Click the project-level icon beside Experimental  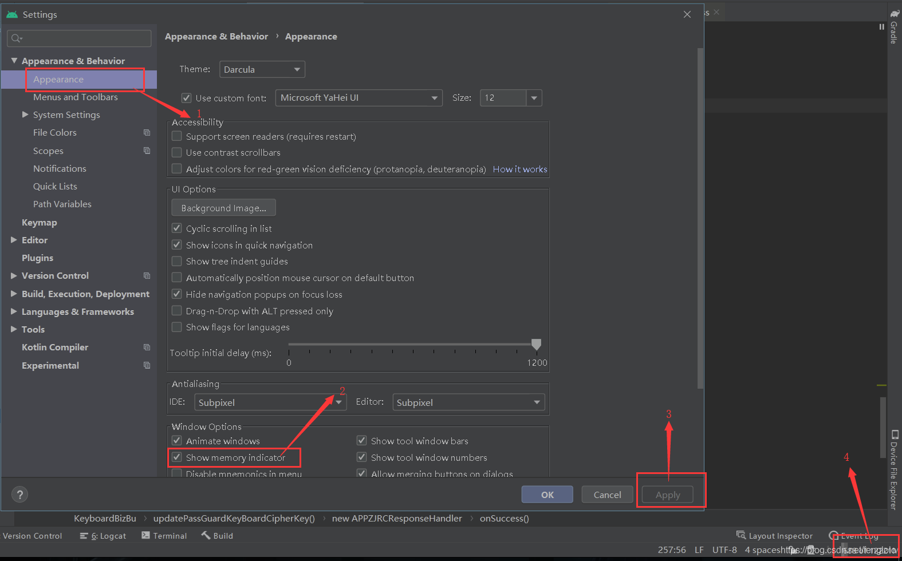click(x=147, y=365)
